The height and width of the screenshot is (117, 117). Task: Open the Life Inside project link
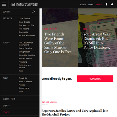point(24,19)
